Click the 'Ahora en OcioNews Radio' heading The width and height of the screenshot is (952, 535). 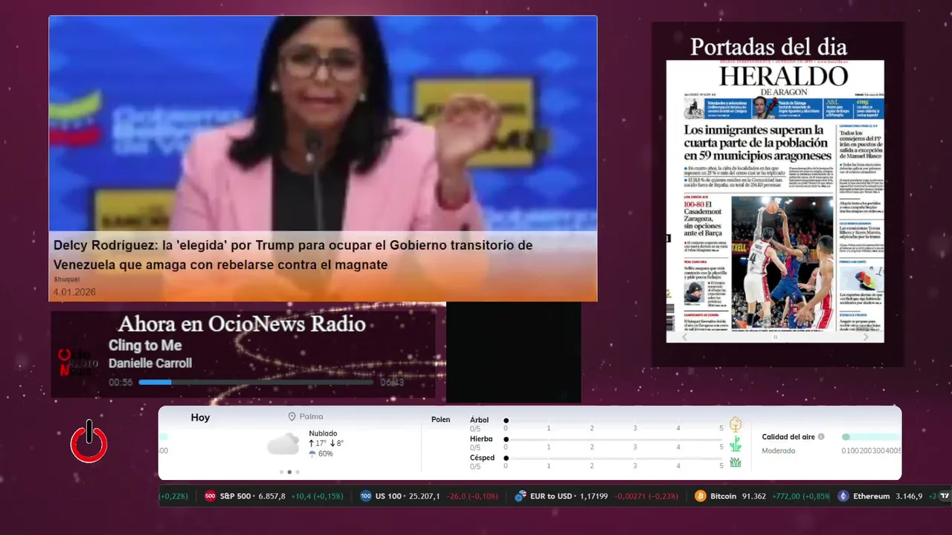click(x=242, y=324)
